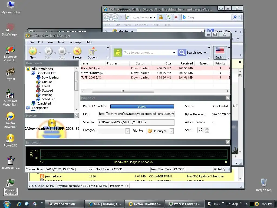This screenshot has height=208, width=277.
Task: Click the red X stop icon in browser
Action: tap(176, 17)
